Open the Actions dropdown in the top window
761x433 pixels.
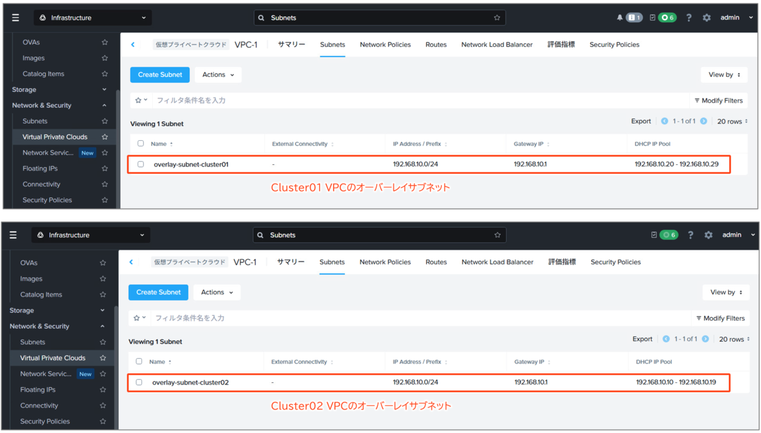tap(218, 75)
